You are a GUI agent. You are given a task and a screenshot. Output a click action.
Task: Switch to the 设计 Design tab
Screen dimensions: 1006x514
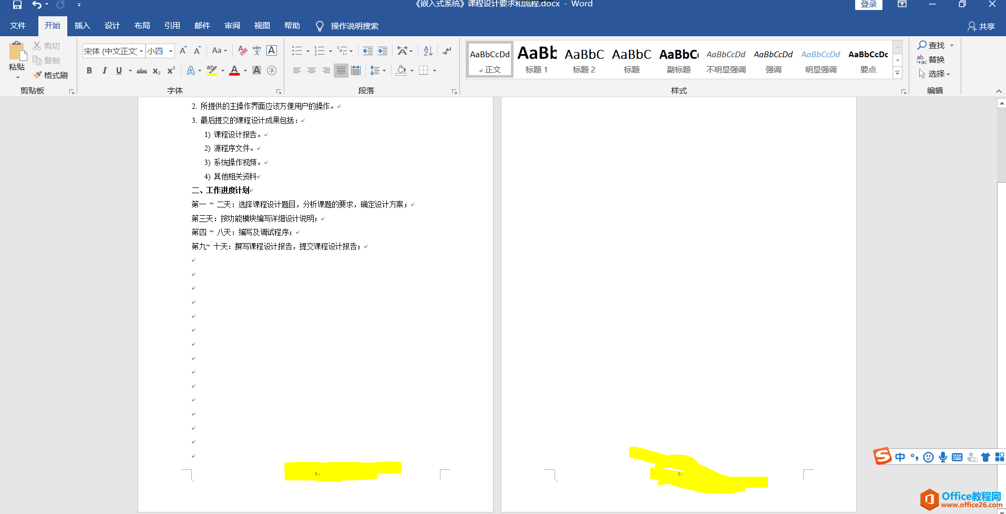[x=112, y=26]
